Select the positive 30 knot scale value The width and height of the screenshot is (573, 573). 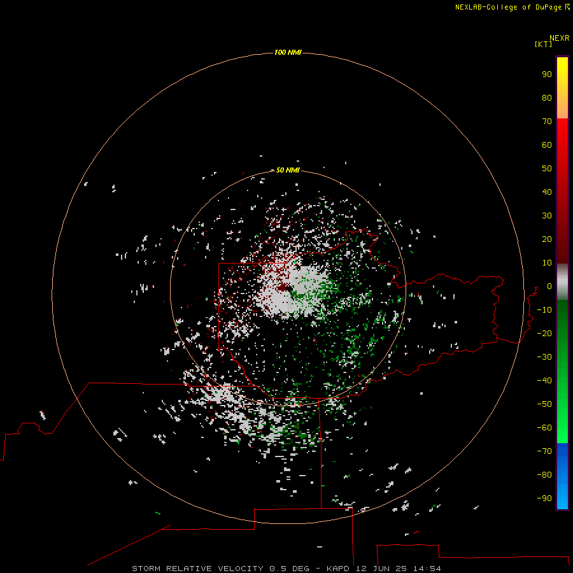click(x=547, y=216)
